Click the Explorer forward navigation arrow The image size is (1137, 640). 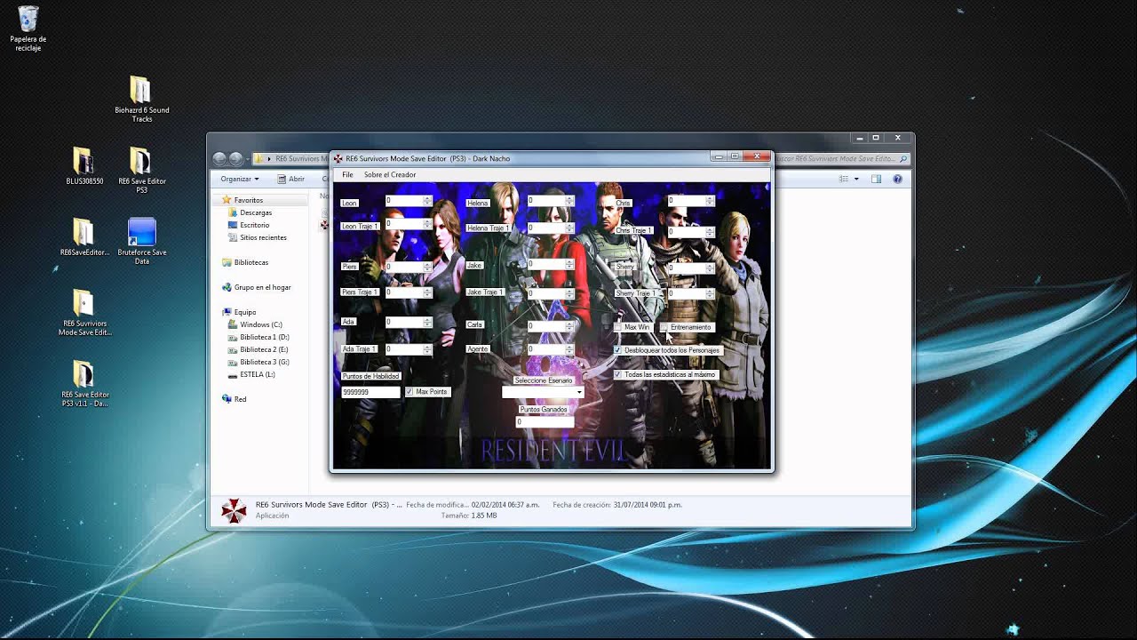pyautogui.click(x=235, y=159)
